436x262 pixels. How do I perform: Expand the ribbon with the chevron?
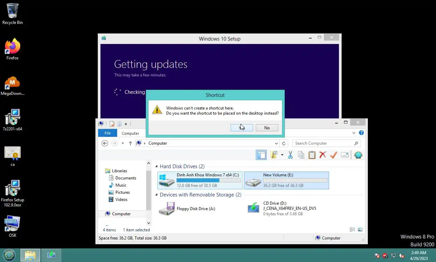(354, 133)
